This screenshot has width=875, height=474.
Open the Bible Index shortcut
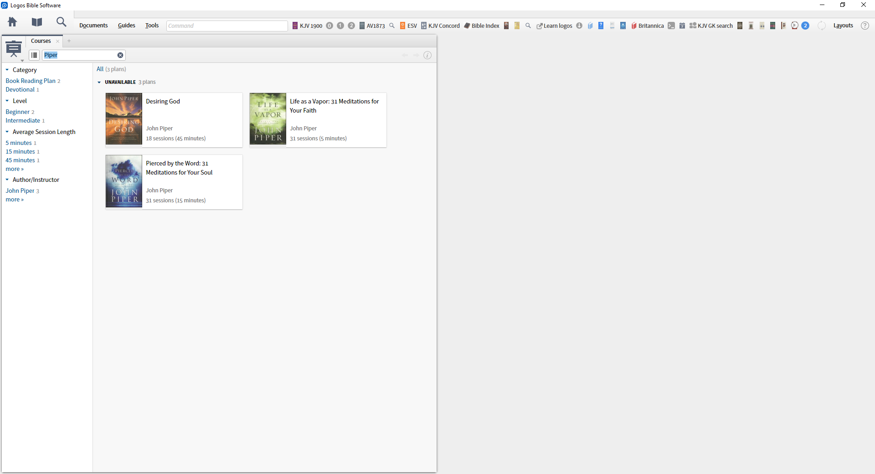482,26
